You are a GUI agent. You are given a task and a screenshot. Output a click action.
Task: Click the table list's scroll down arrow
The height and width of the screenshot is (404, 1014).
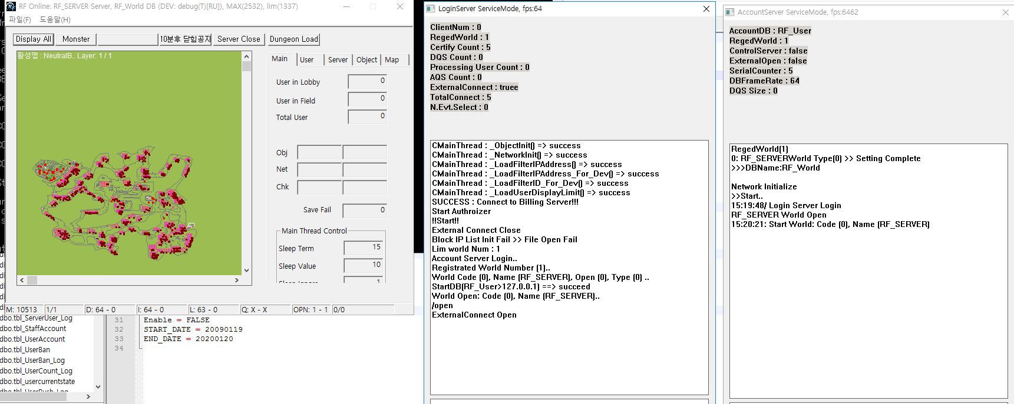[98, 386]
